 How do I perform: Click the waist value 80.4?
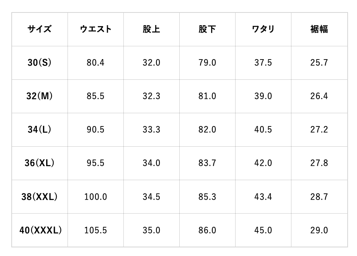pos(95,63)
